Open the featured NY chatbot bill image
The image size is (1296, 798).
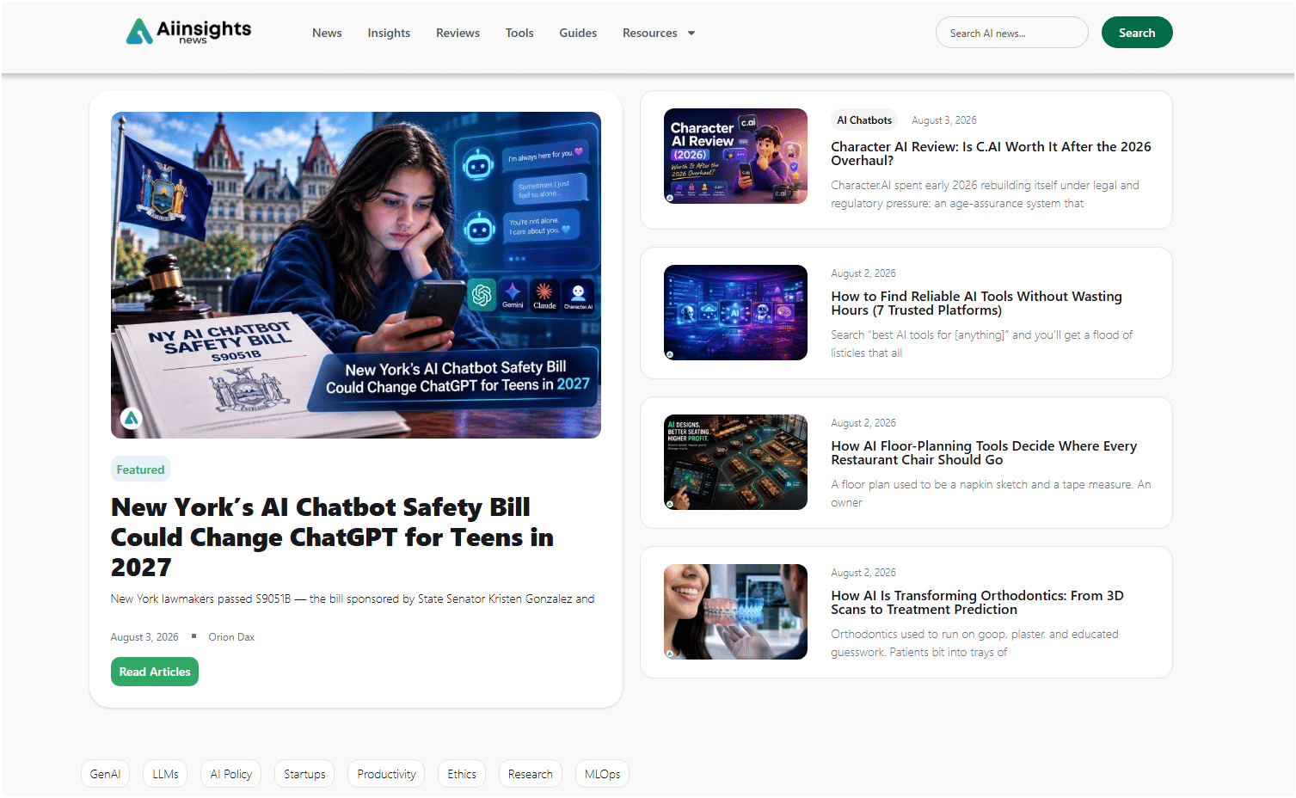click(x=356, y=275)
